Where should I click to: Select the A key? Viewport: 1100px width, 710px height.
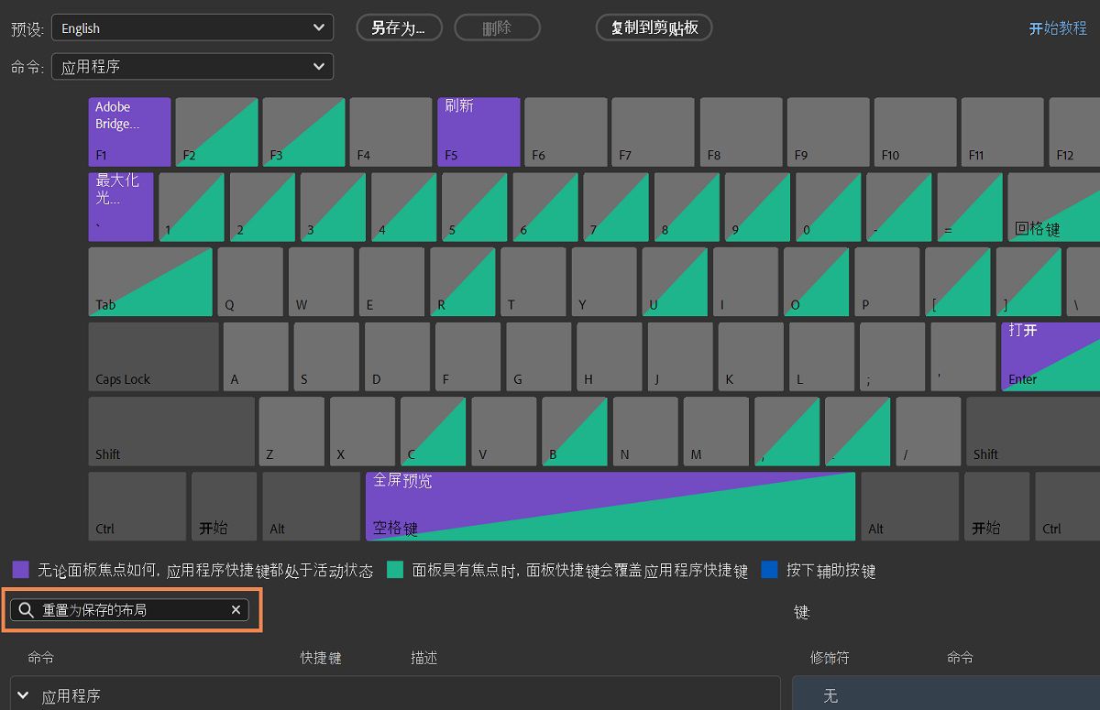[x=256, y=356]
